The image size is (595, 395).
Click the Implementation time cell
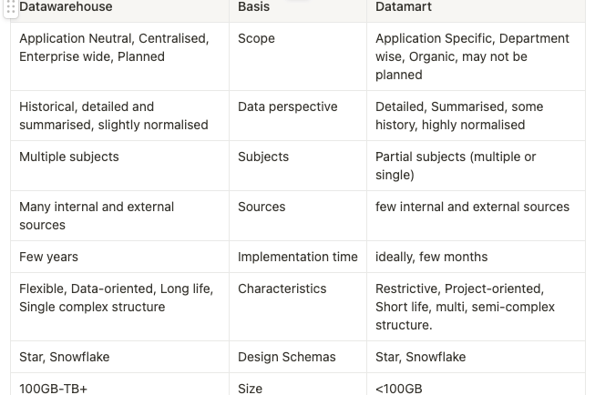(298, 257)
